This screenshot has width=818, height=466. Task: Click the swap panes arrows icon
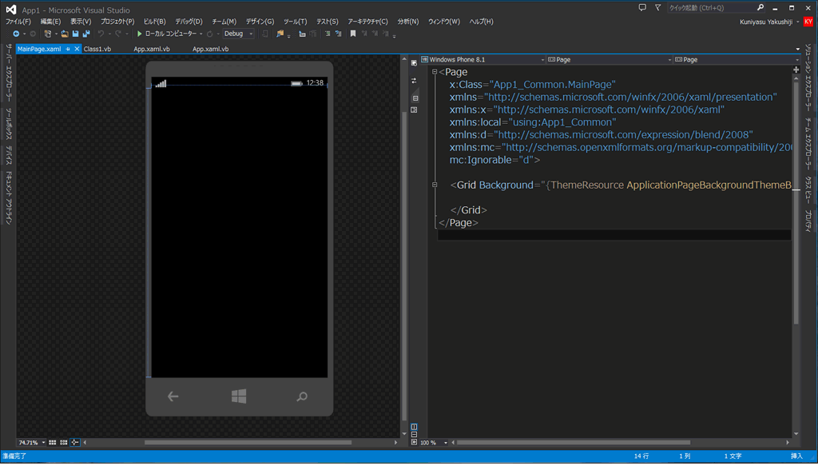pos(415,81)
